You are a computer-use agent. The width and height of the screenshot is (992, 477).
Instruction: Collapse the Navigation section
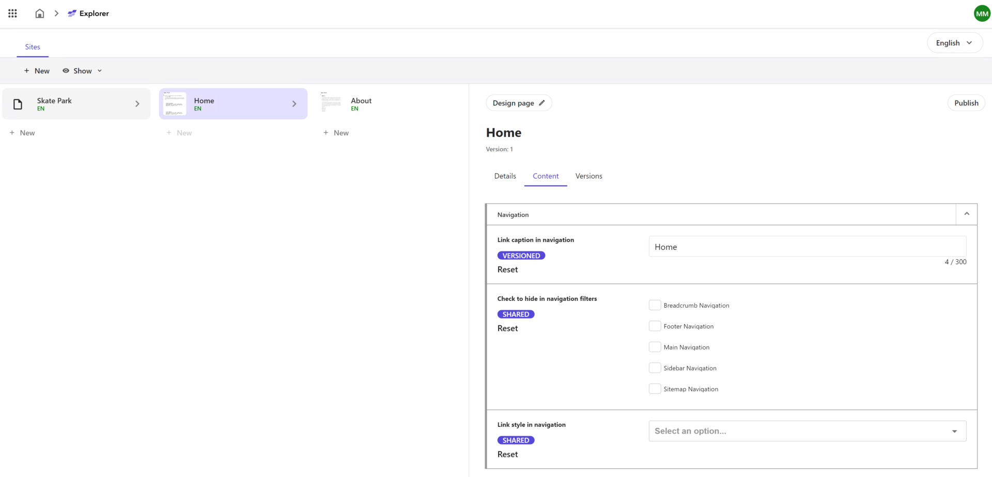click(x=967, y=213)
